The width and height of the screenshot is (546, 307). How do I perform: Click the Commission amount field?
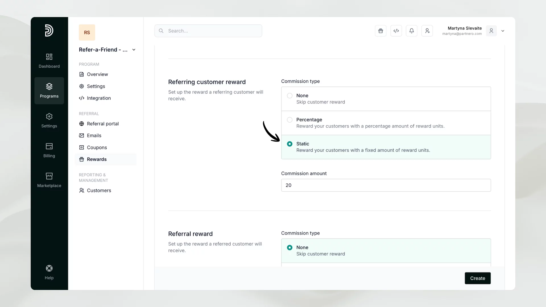point(386,185)
